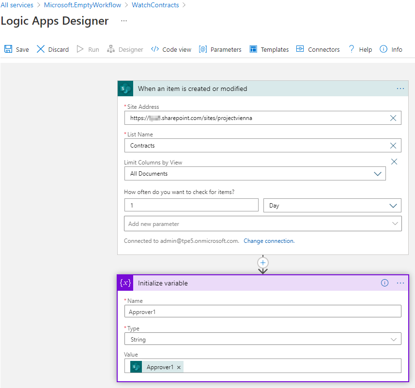The height and width of the screenshot is (388, 415).
Task: Click the Save icon in toolbar
Action: coord(8,49)
